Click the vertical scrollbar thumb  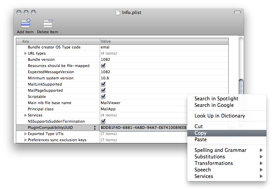pyautogui.click(x=241, y=87)
